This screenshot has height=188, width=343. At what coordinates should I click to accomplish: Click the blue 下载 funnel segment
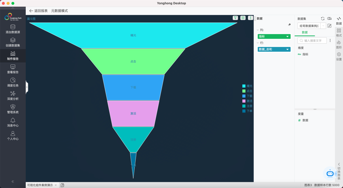point(133,88)
